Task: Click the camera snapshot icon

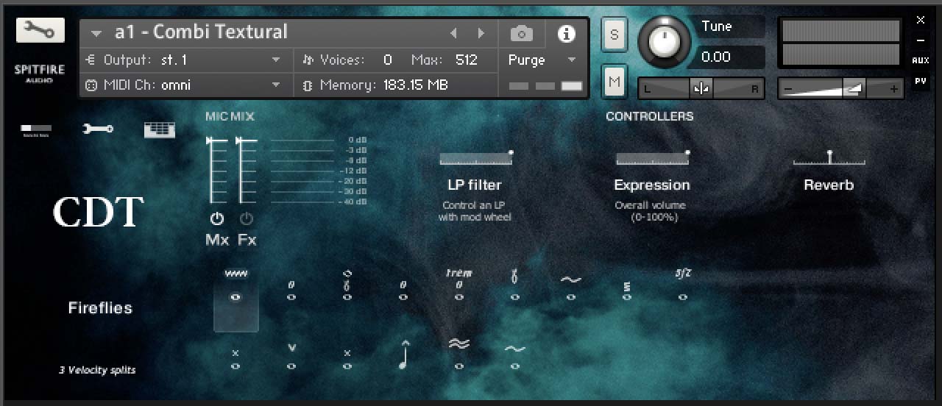Action: click(521, 33)
